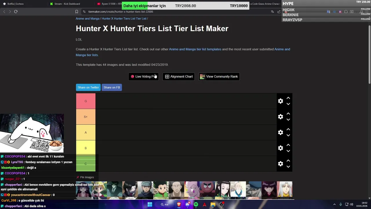
Task: Open settings gear for tier A
Action: click(280, 132)
